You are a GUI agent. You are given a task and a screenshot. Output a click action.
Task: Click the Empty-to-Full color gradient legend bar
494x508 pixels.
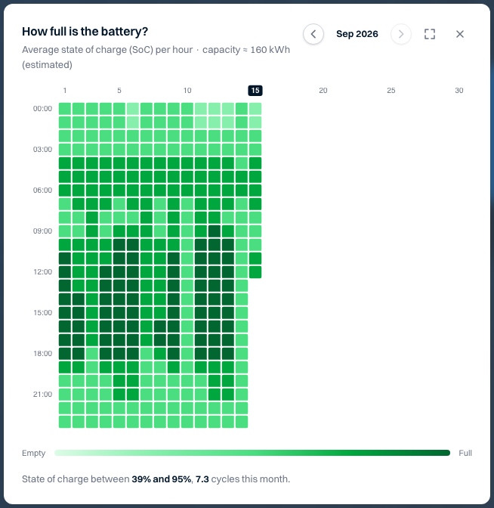point(252,453)
